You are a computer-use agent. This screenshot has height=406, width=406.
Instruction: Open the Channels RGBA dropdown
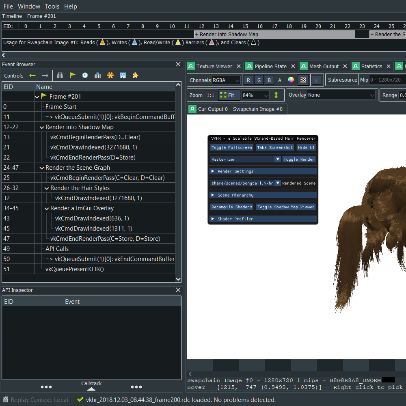[x=226, y=80]
